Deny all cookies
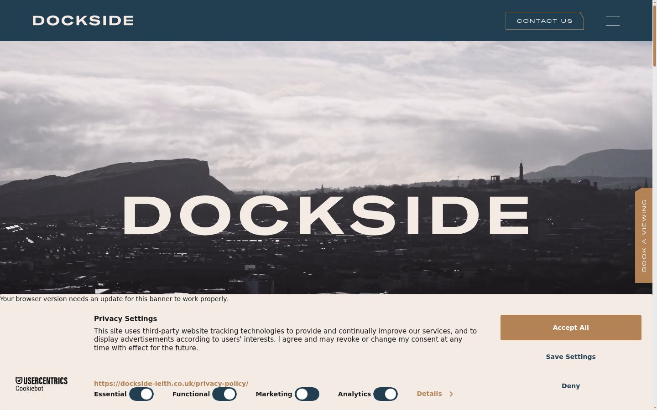This screenshot has height=410, width=657. coord(571,386)
